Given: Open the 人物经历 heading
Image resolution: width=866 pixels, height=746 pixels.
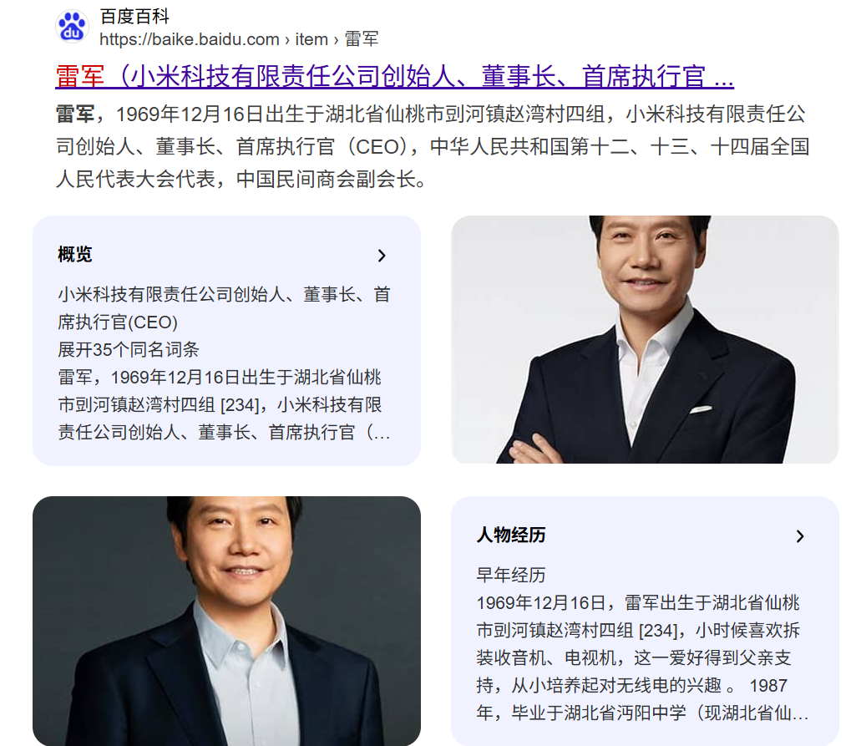Looking at the screenshot, I should [511, 535].
